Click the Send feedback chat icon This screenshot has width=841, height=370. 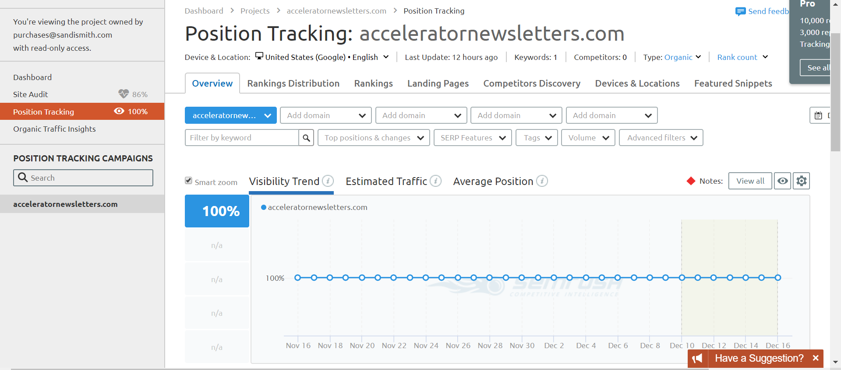(x=740, y=11)
